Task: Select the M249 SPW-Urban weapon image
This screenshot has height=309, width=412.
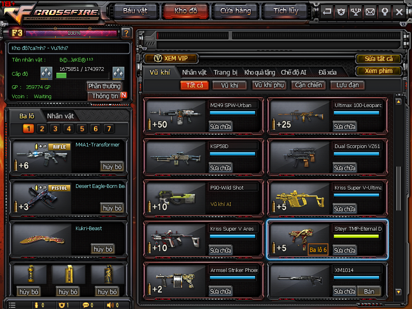Action: (x=175, y=116)
